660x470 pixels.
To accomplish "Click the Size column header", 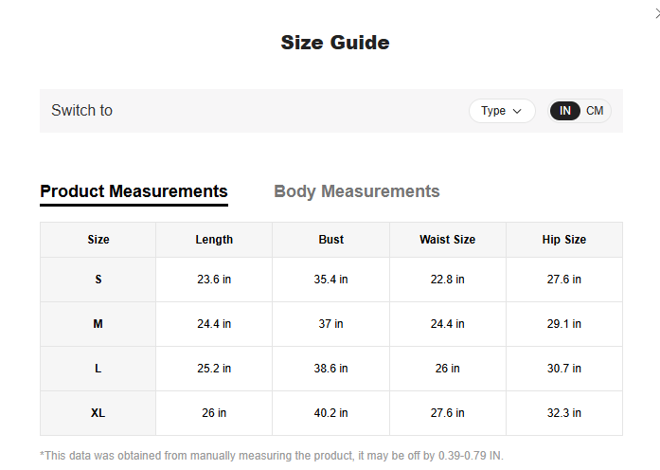I will pyautogui.click(x=98, y=240).
